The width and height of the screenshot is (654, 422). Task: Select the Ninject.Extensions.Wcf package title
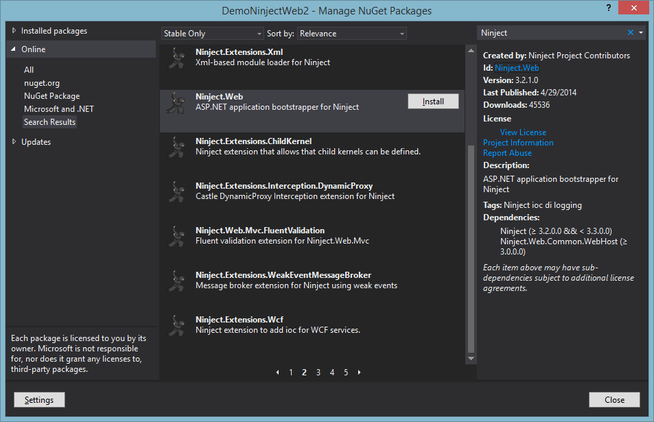[240, 320]
